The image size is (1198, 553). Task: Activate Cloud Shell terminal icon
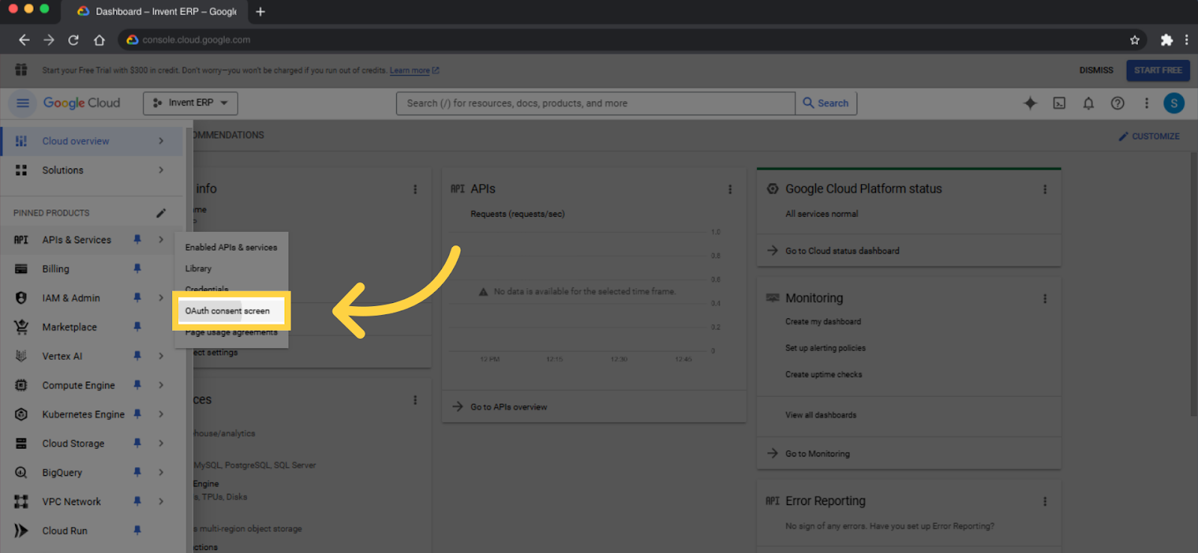tap(1059, 103)
